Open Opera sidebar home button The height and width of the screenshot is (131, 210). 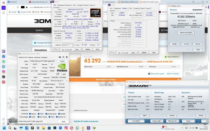[4, 8]
